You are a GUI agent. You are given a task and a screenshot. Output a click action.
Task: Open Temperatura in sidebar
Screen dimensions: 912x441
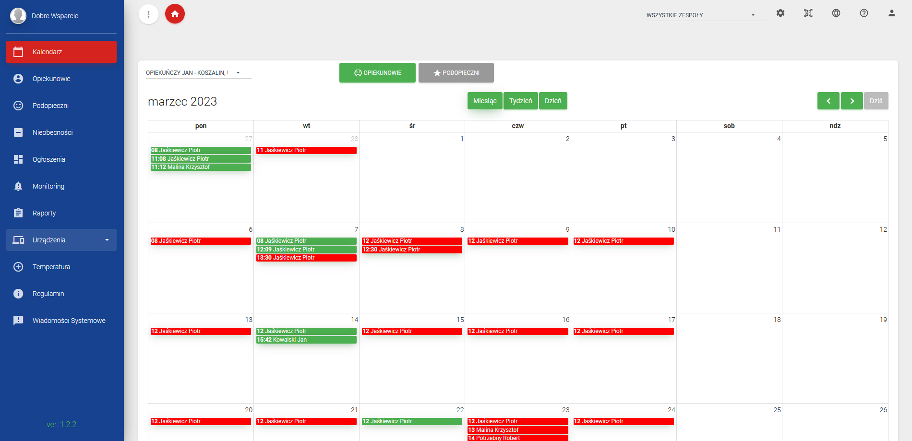pos(61,267)
